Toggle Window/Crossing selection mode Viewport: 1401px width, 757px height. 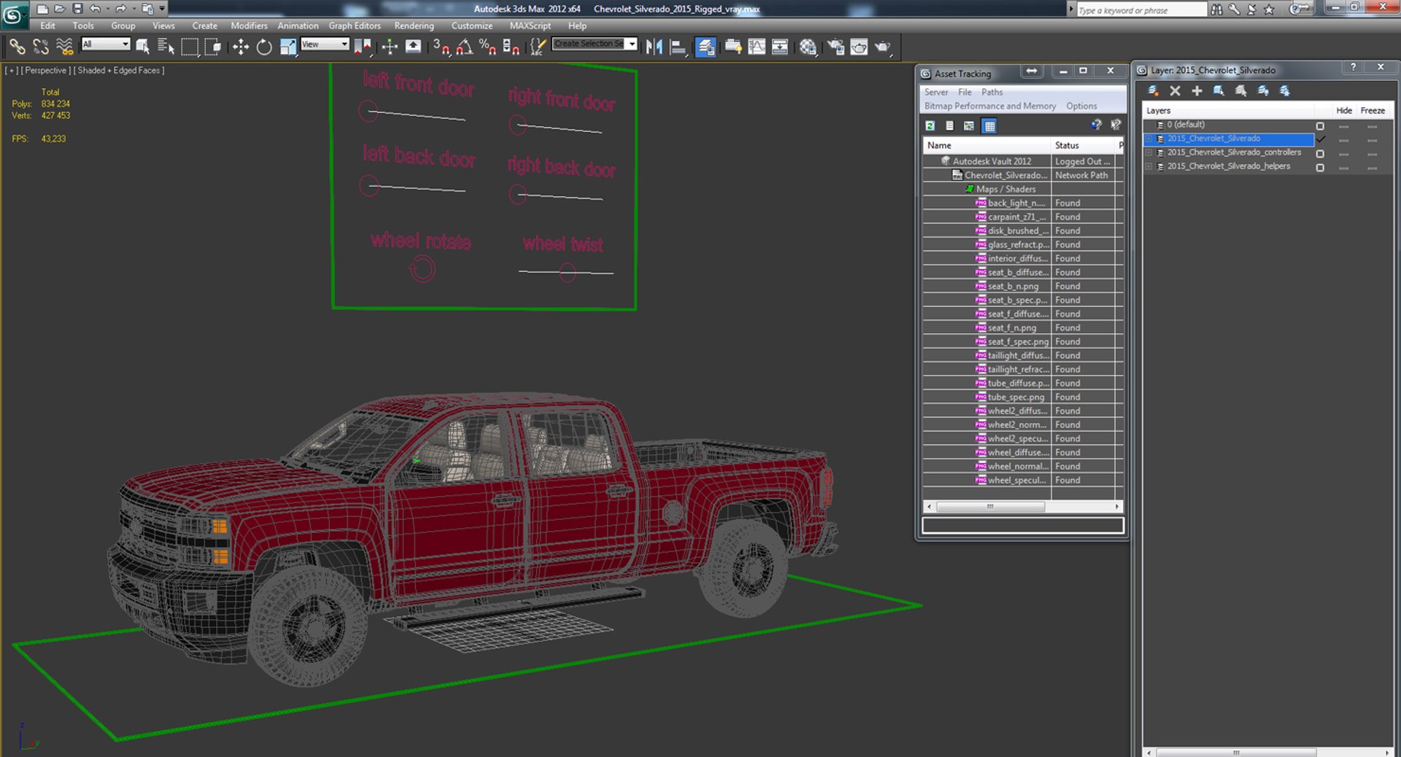click(213, 47)
